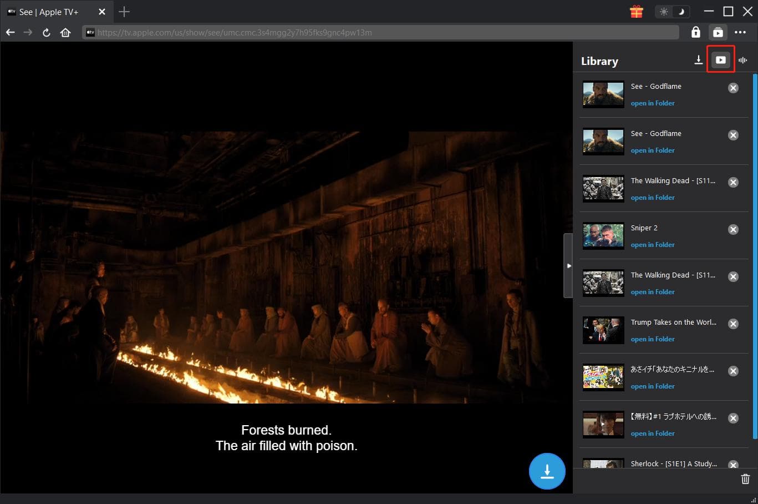The image size is (758, 504).
Task: Open the Library downloads icon
Action: pos(698,60)
